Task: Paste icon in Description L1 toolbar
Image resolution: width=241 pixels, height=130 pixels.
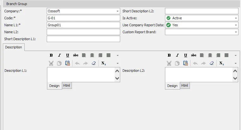Action: pyautogui.click(x=68, y=63)
